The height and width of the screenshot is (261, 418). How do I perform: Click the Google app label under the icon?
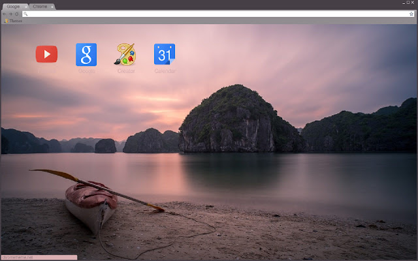coord(87,71)
